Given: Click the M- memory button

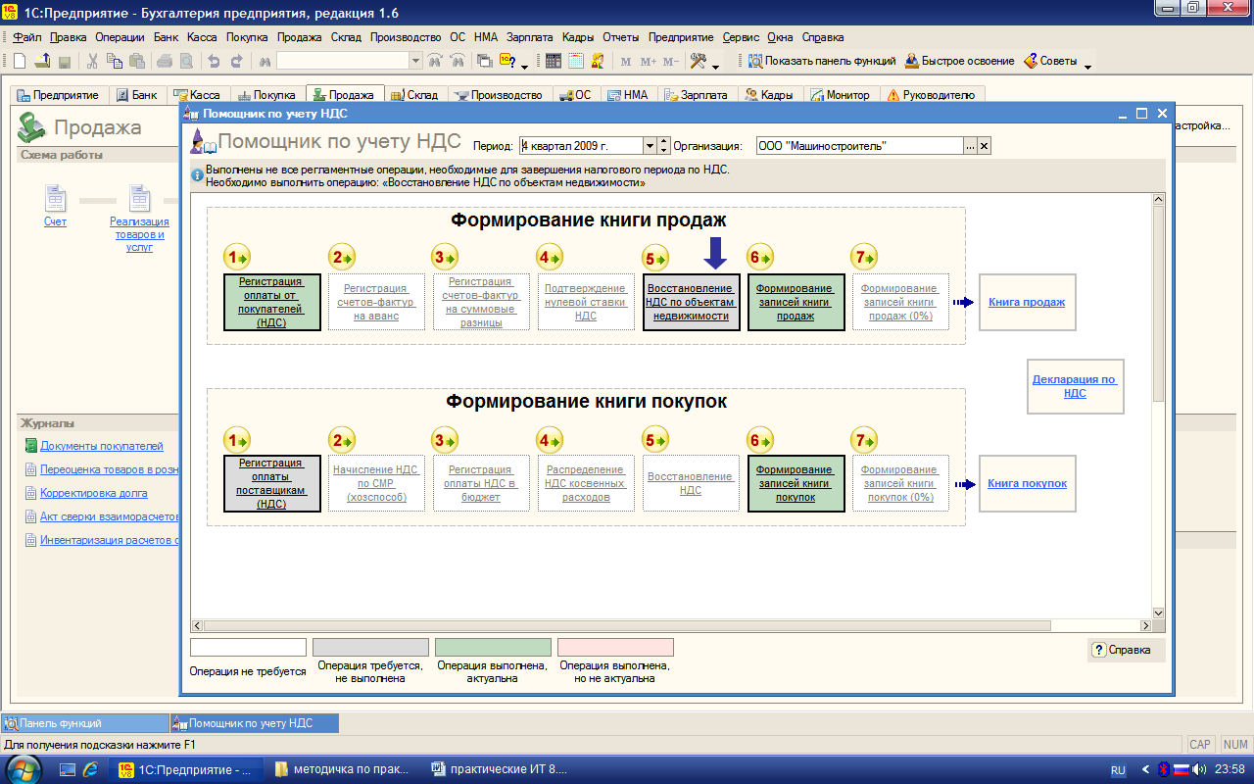Looking at the screenshot, I should (671, 61).
